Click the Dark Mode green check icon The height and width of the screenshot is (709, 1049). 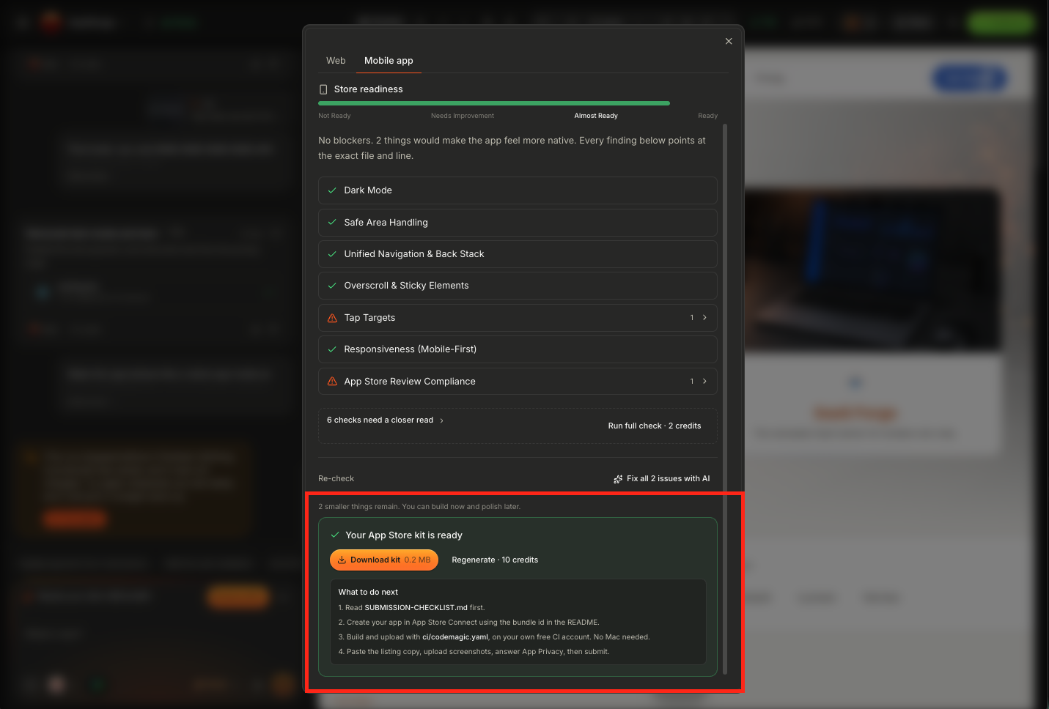coord(332,190)
